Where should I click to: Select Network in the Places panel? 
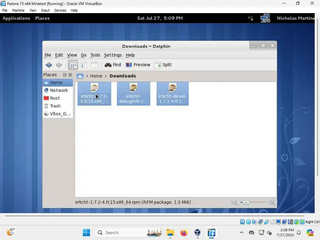point(58,90)
